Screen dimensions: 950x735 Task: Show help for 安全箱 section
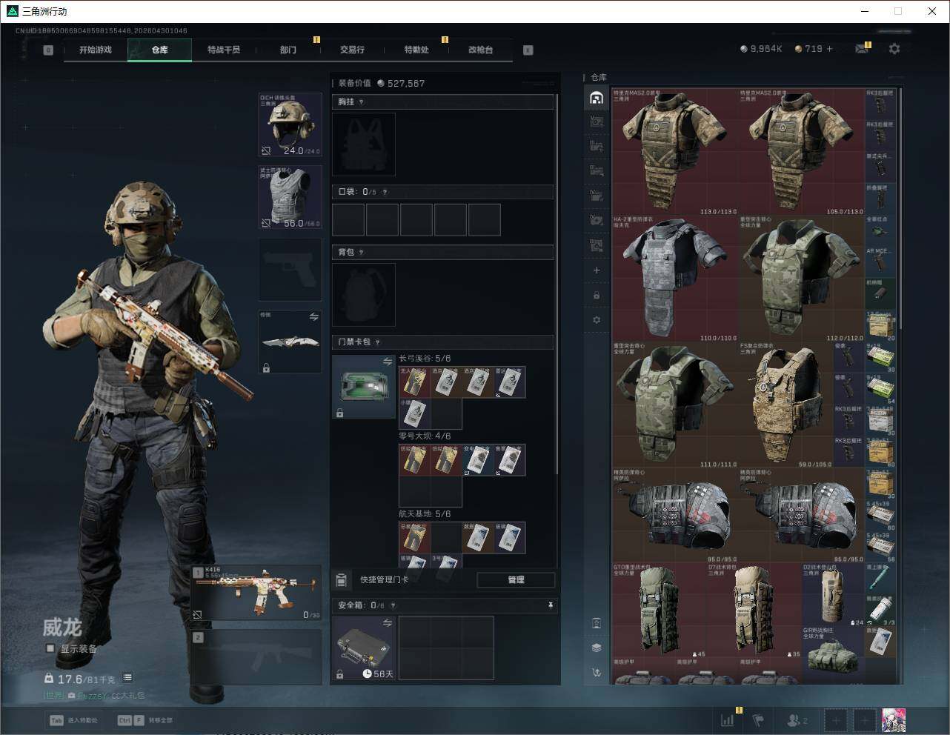(x=393, y=605)
